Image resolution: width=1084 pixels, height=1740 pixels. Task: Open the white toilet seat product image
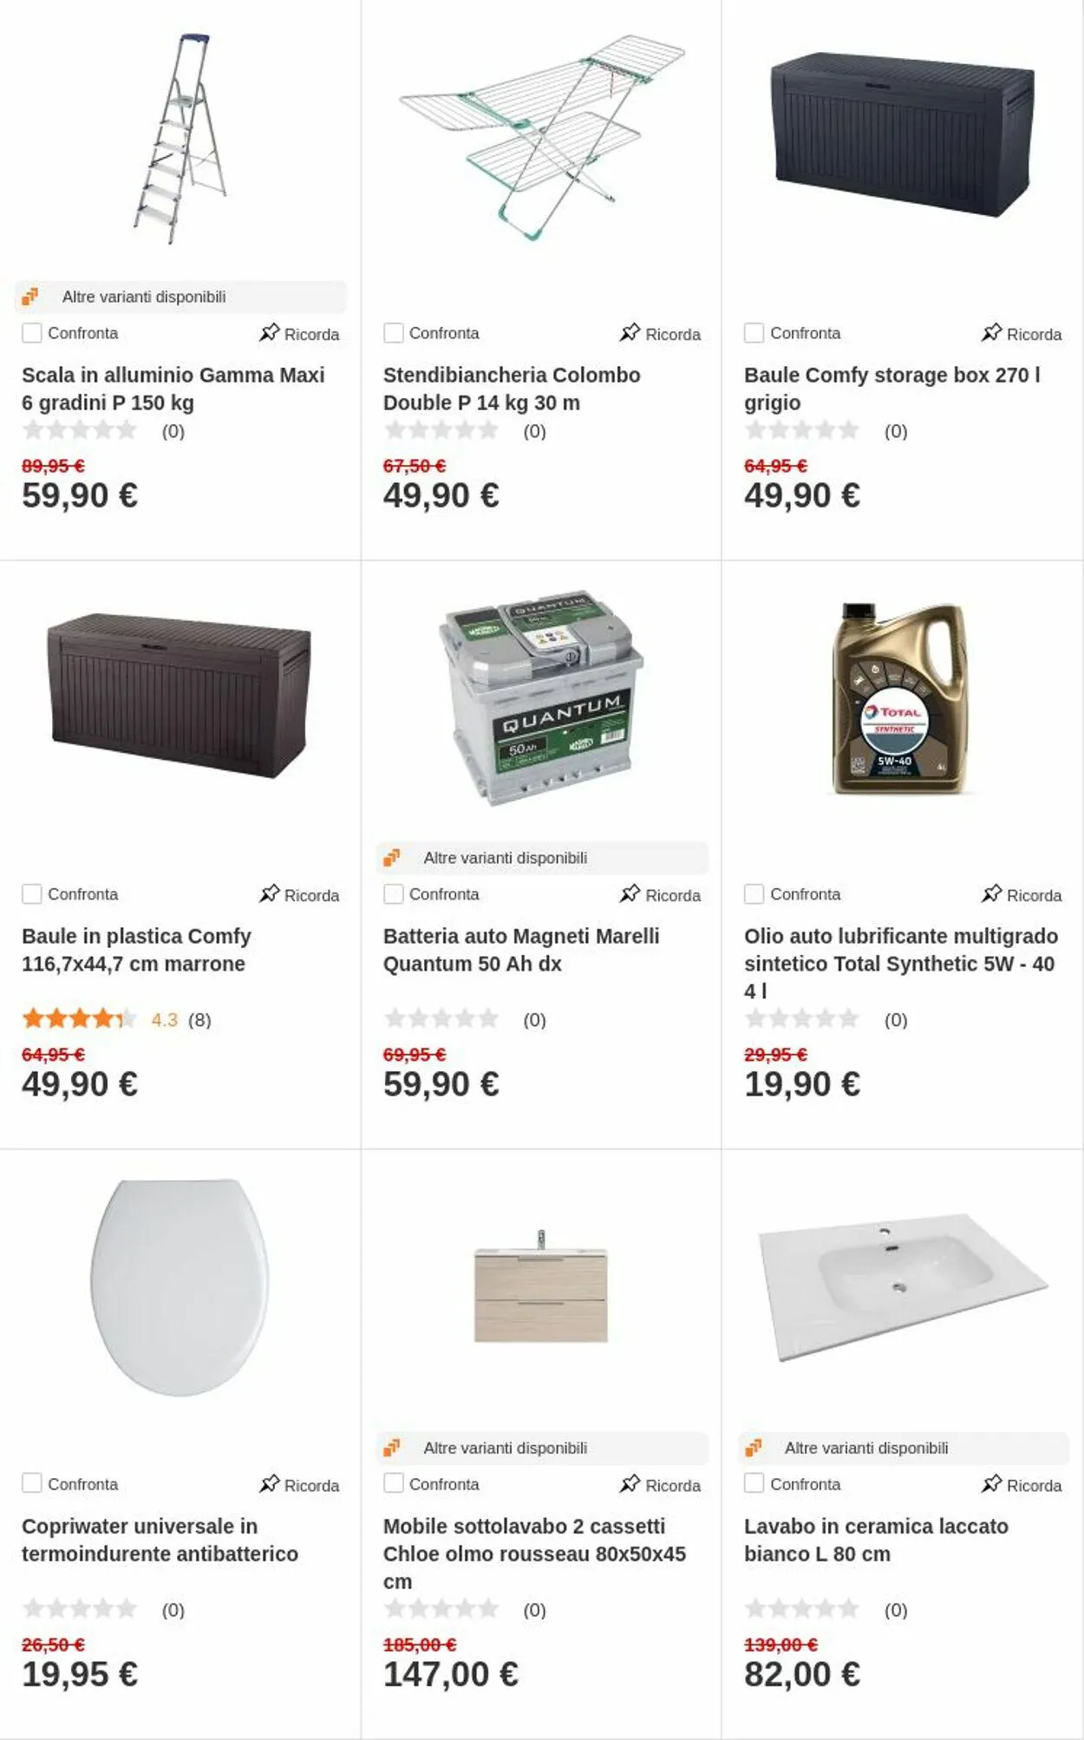pyautogui.click(x=180, y=1287)
